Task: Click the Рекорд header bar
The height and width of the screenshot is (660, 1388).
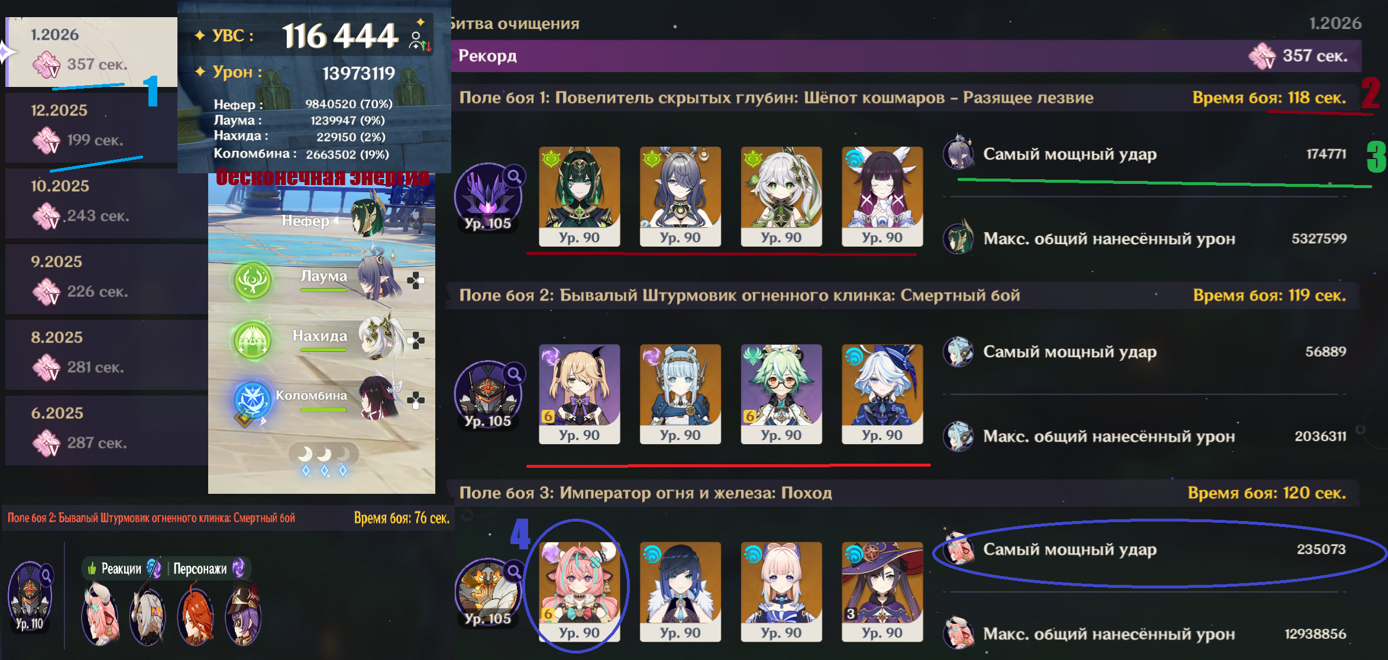Action: tap(906, 56)
